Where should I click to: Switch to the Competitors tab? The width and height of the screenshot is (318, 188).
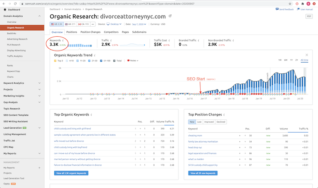pyautogui.click(x=111, y=32)
